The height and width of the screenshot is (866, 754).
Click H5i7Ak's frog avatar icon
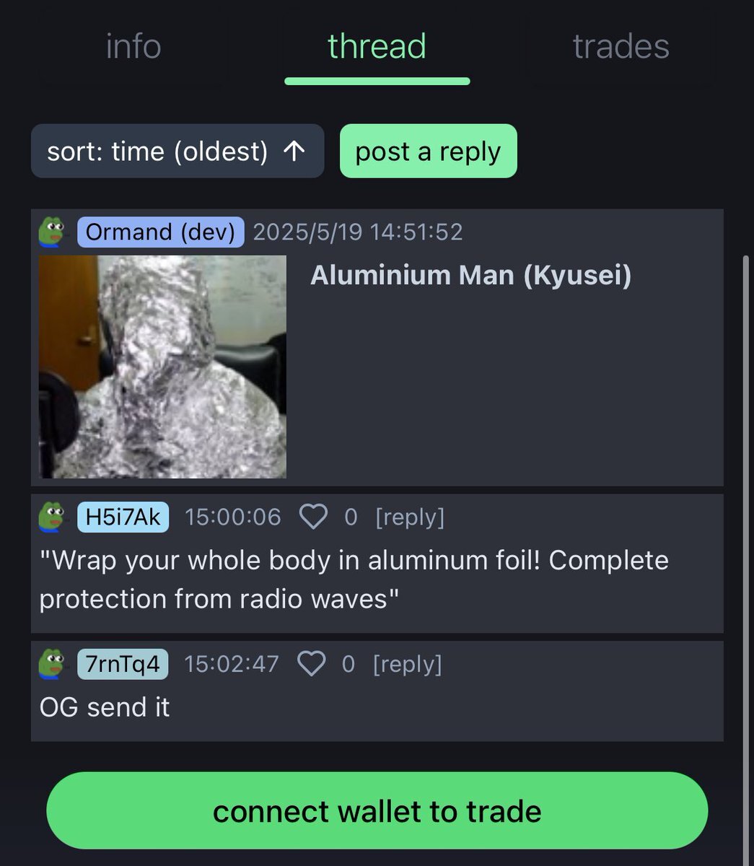(x=53, y=517)
